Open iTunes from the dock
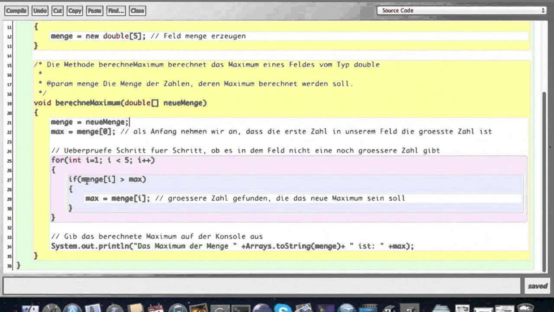 coord(177,309)
